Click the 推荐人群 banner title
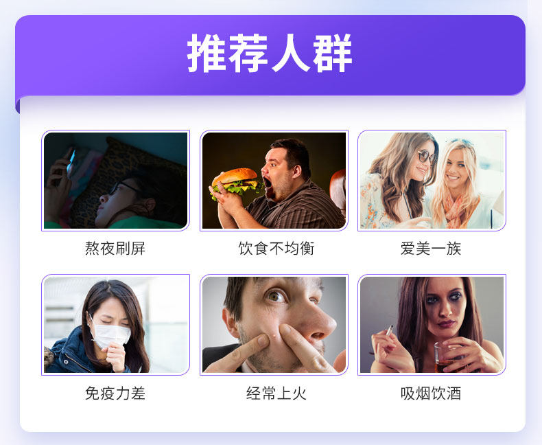This screenshot has width=542, height=445. coord(270,53)
